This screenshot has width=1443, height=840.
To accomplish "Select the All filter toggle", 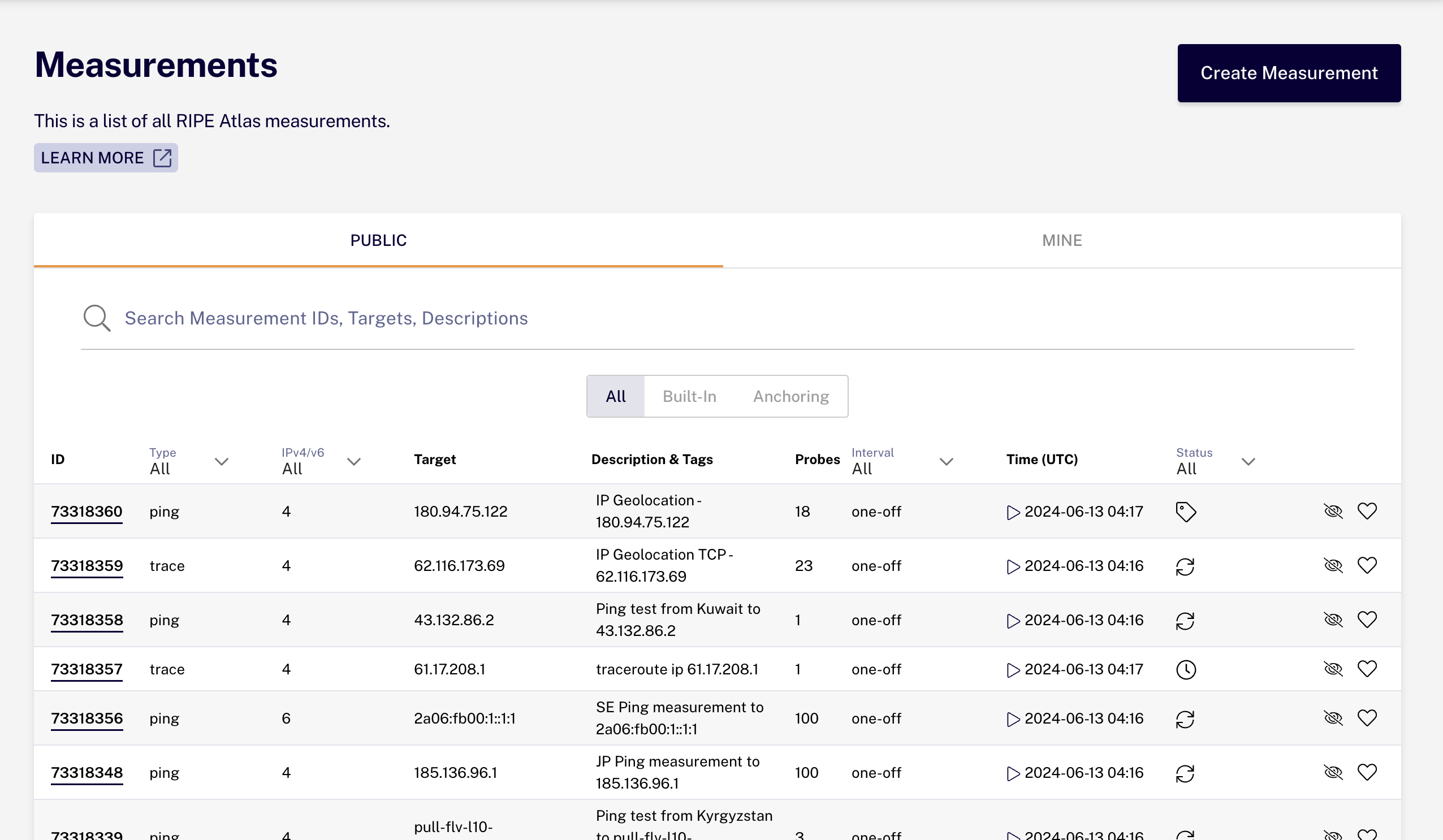I will coord(616,396).
